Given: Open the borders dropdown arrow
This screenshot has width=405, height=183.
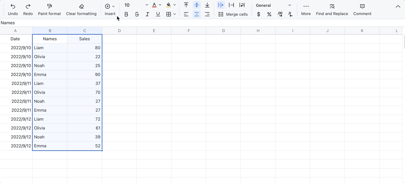Looking at the screenshot, I should [x=174, y=14].
